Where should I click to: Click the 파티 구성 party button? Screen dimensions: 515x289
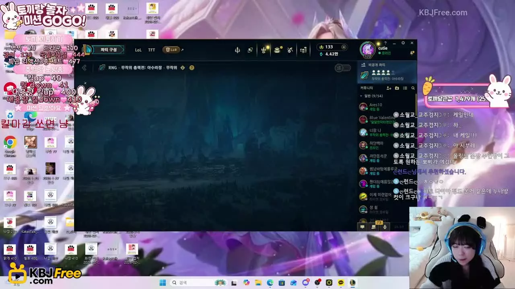[109, 50]
